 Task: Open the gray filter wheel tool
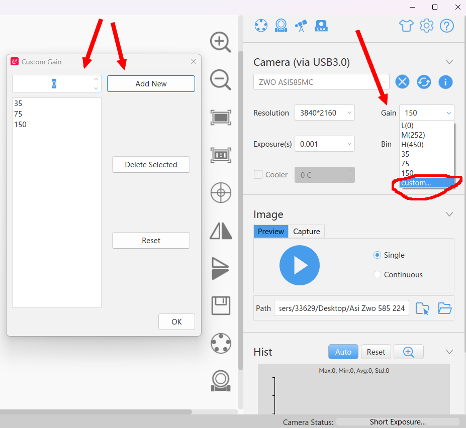221,343
